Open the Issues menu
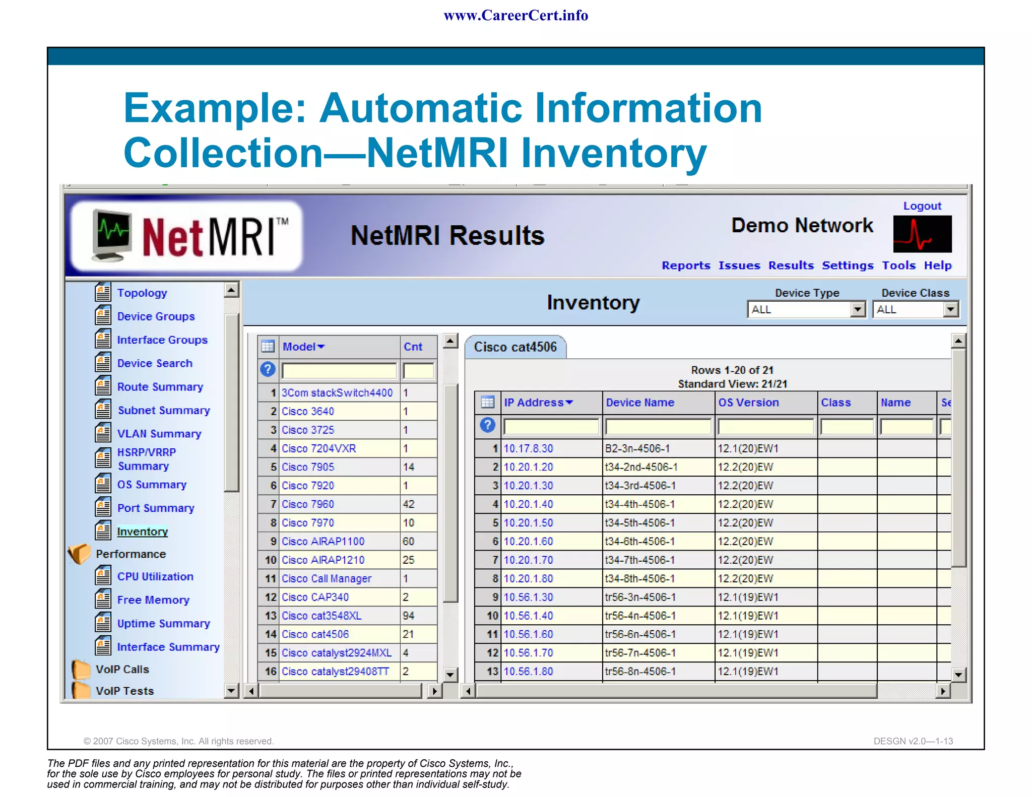This screenshot has width=1032, height=797. coord(739,265)
